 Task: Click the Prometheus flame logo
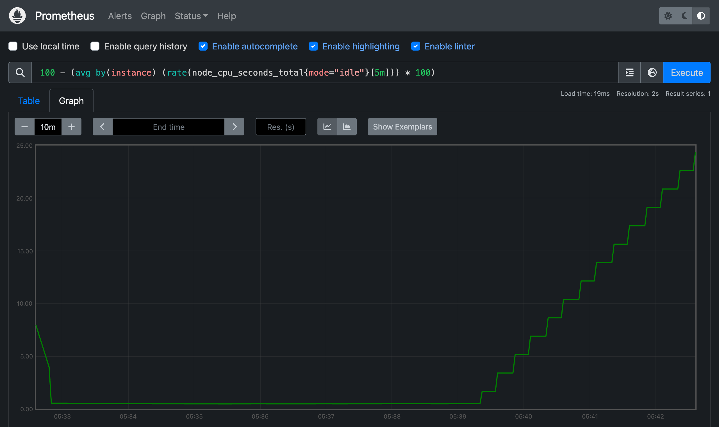(x=17, y=15)
